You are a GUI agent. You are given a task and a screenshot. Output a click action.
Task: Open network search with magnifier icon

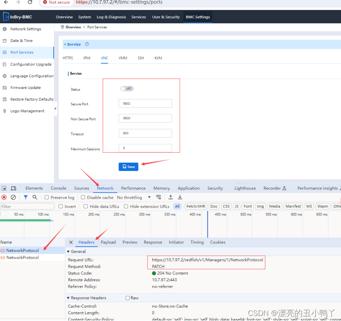[35, 198]
